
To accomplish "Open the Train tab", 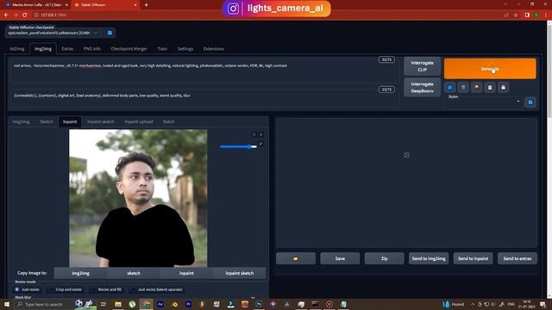I will 162,49.
